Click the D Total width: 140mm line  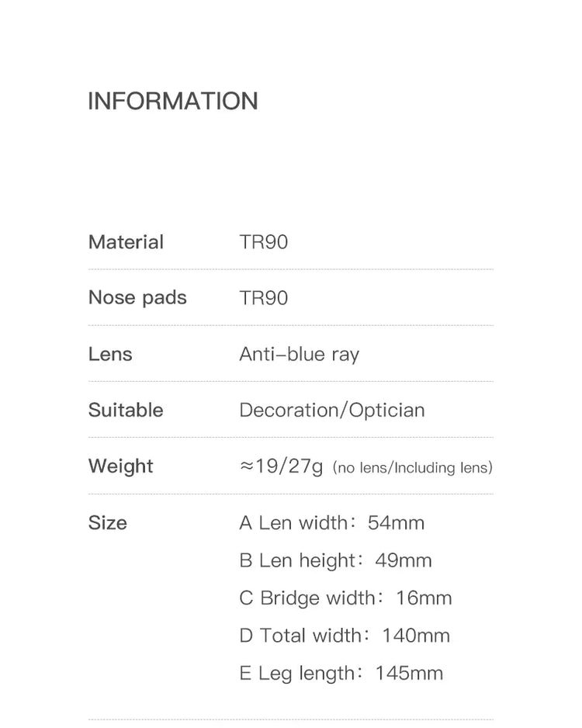pos(344,636)
